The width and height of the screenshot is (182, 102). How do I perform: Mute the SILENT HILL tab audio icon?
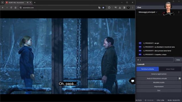[28, 3]
